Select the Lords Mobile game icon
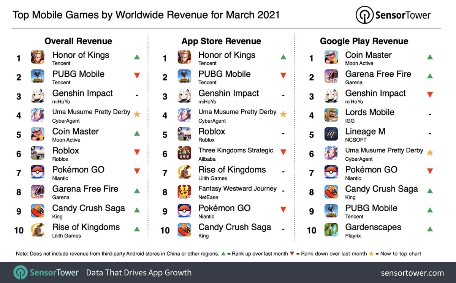 pyautogui.click(x=331, y=115)
